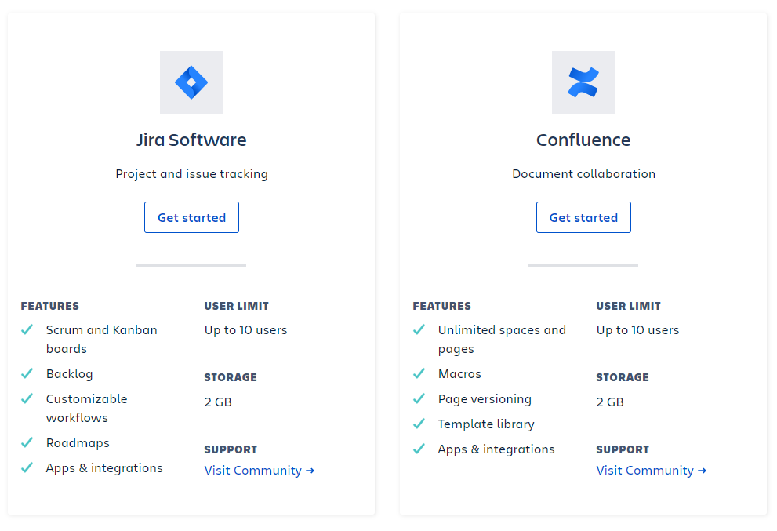
Task: Click 'Up to 10 users' in Jira card
Action: [245, 330]
